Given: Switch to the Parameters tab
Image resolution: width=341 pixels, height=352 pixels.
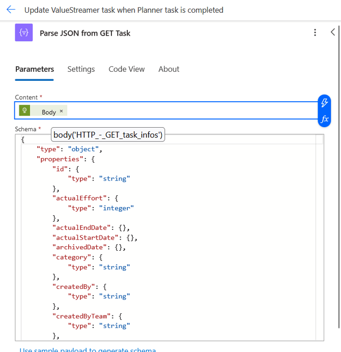Looking at the screenshot, I should pos(34,69).
